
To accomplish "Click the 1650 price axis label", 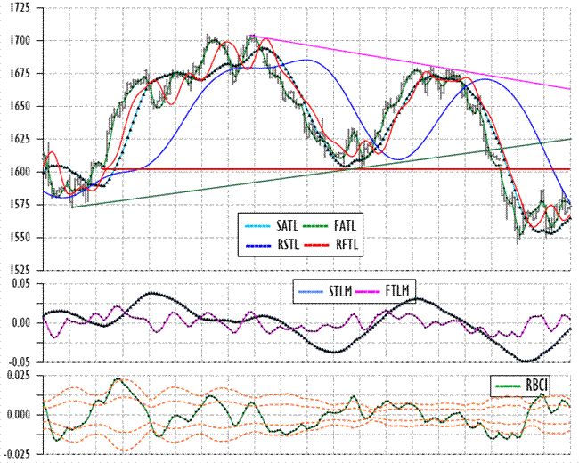I will pyautogui.click(x=18, y=106).
